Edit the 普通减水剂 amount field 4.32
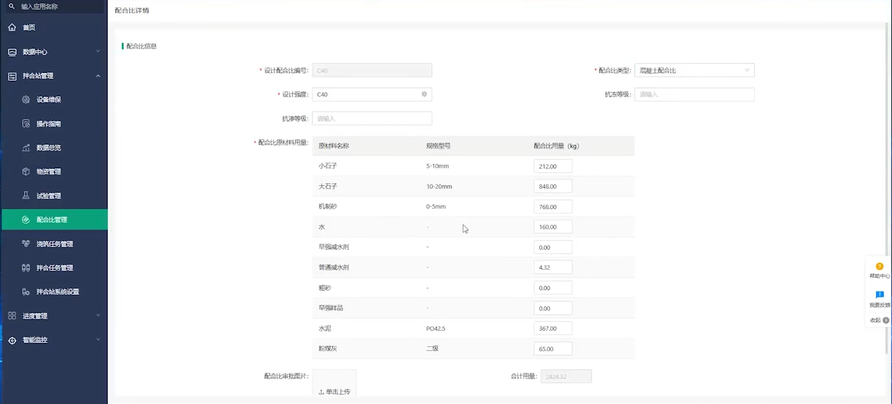The width and height of the screenshot is (892, 404). pyautogui.click(x=553, y=268)
